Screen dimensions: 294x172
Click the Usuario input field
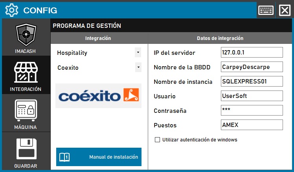coord(252,96)
